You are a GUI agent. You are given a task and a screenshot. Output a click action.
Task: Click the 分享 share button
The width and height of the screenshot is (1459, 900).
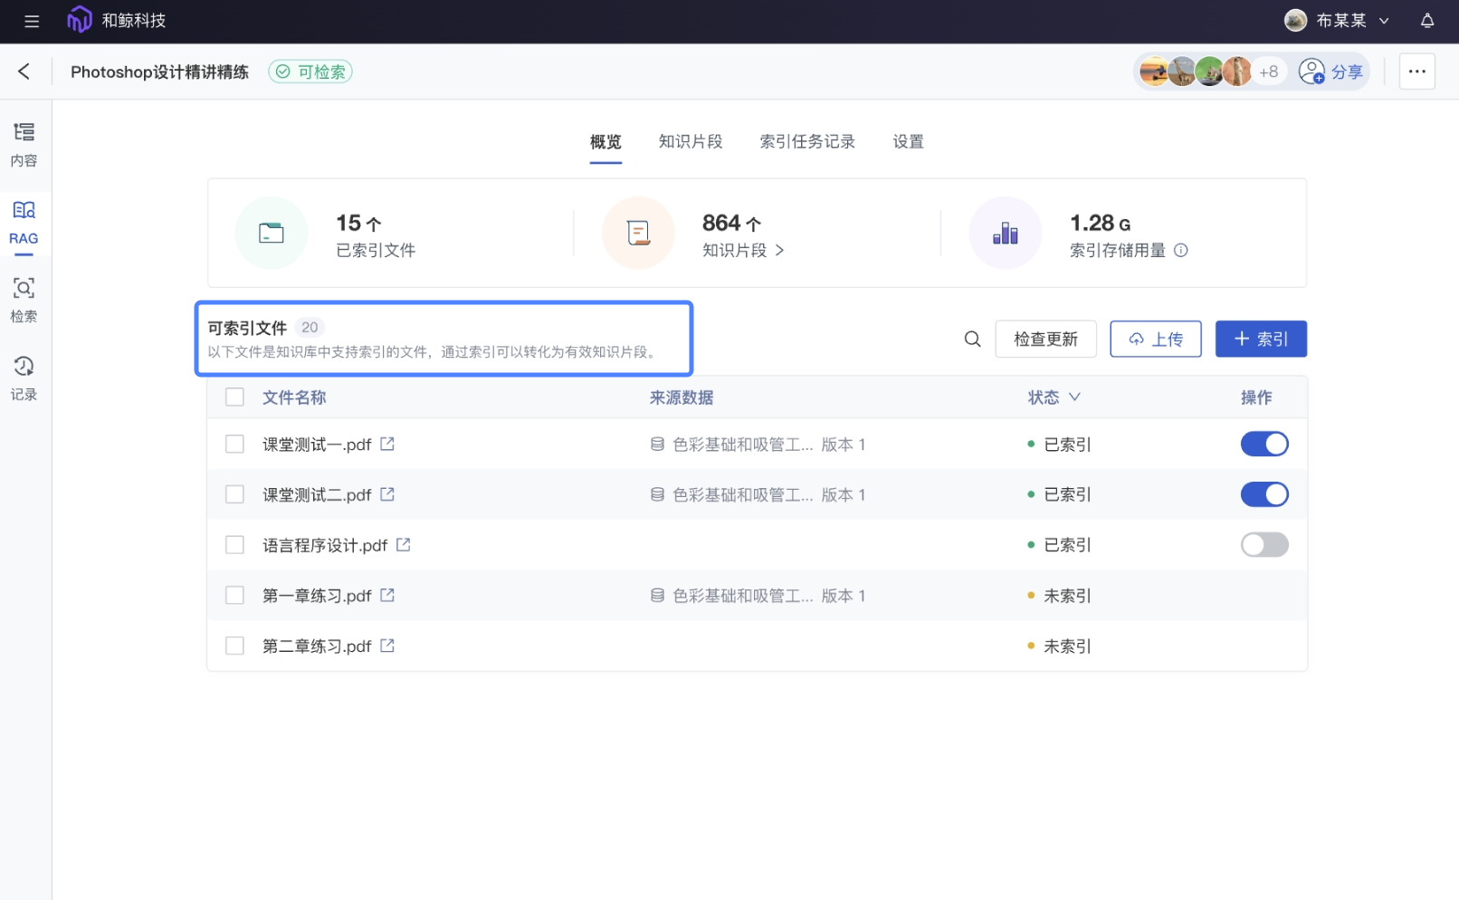pos(1332,71)
